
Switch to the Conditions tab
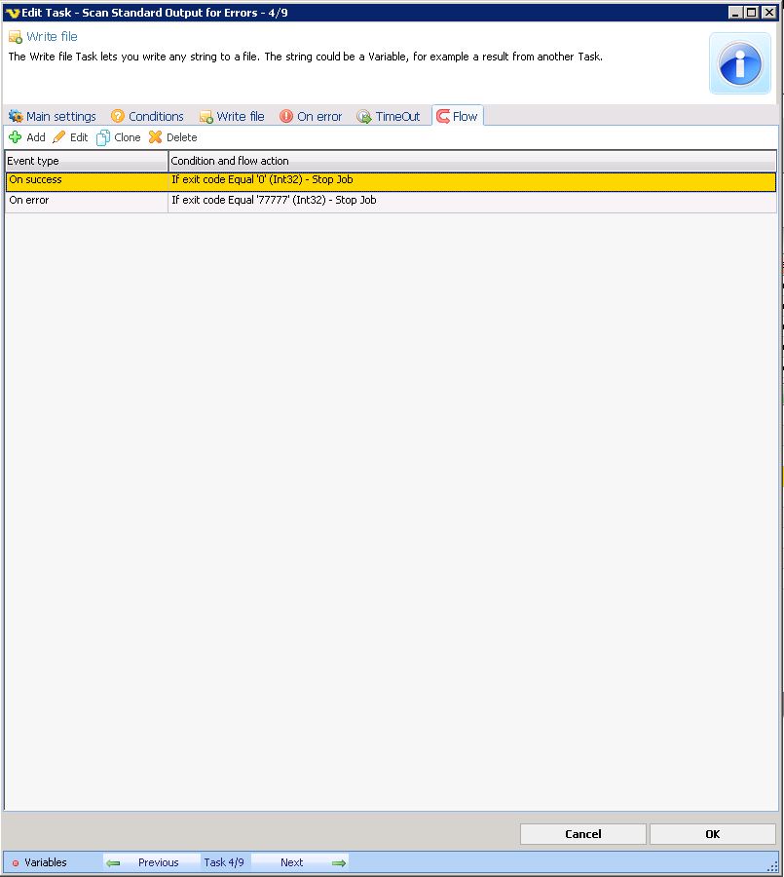(x=147, y=116)
